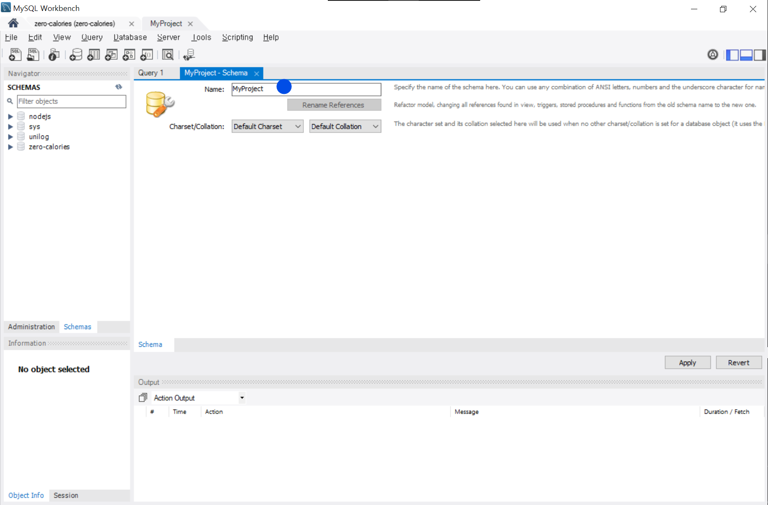768x505 pixels.
Task: Select the Session tab
Action: [x=66, y=495]
